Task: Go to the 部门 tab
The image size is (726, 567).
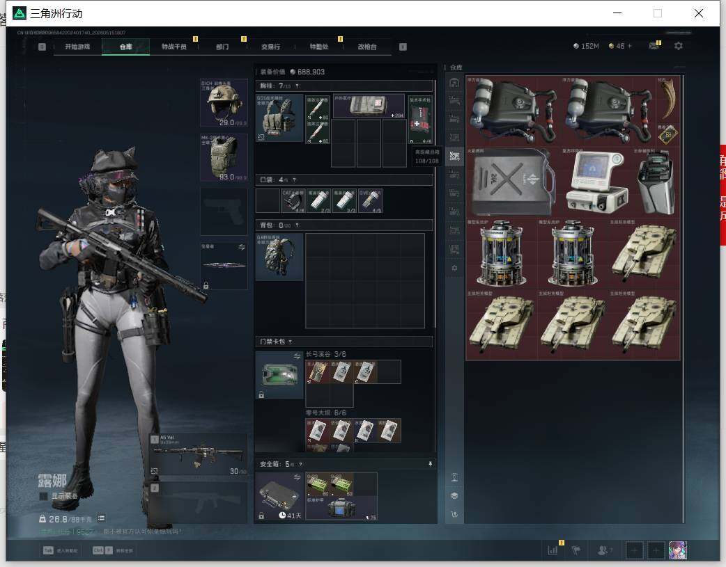Action: tap(222, 47)
